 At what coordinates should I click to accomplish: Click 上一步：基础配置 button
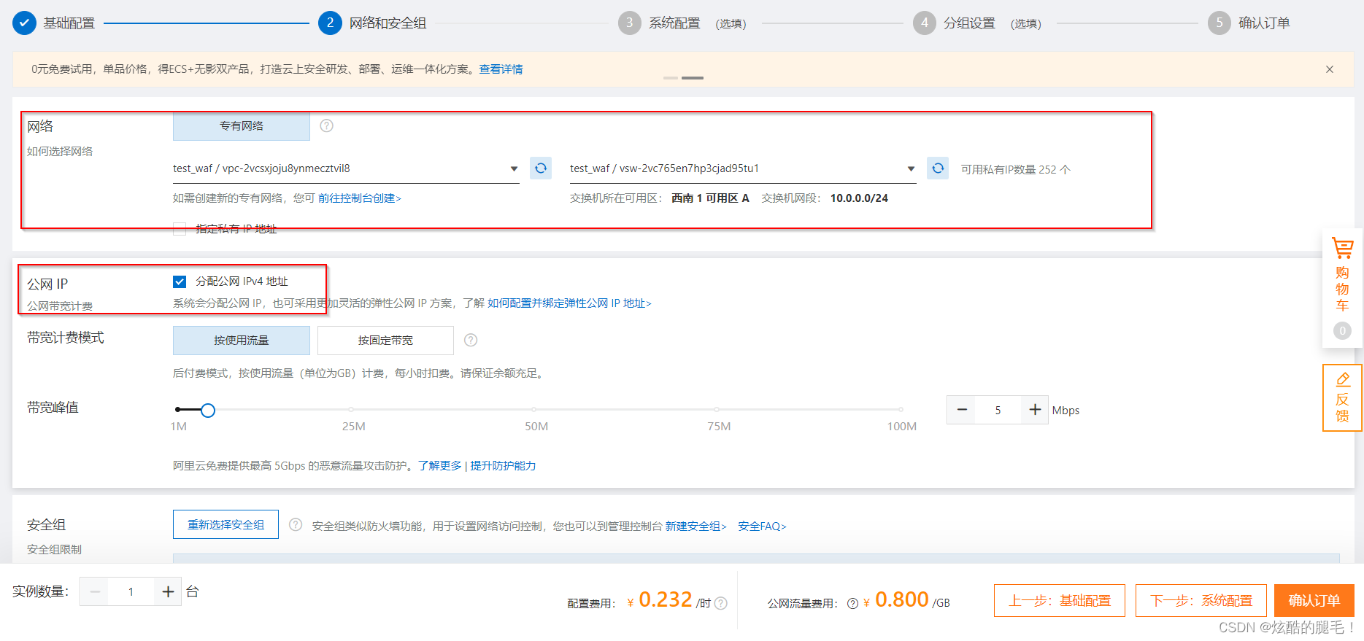pos(1060,601)
